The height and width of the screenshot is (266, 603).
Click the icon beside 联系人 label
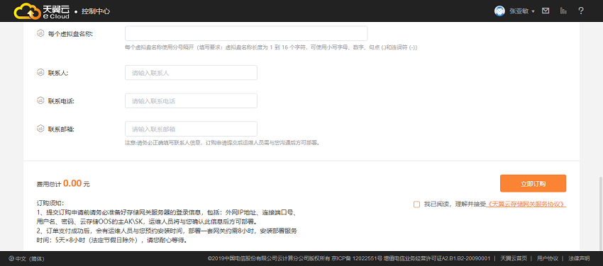pyautogui.click(x=40, y=72)
